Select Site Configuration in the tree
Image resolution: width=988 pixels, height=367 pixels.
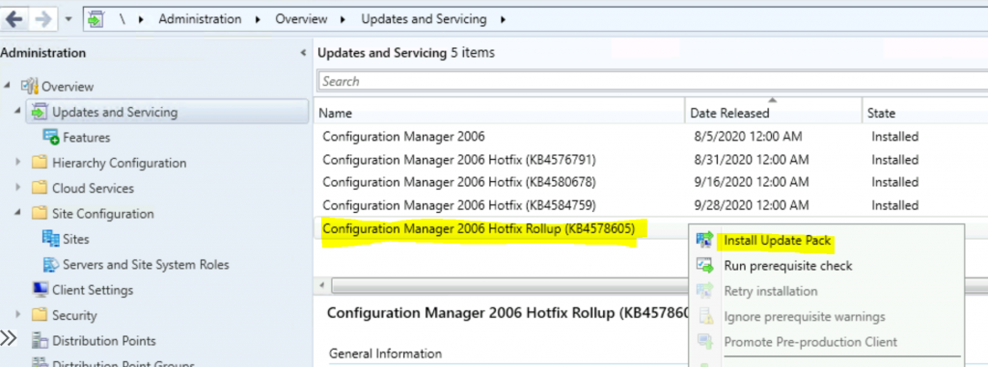[x=102, y=214]
